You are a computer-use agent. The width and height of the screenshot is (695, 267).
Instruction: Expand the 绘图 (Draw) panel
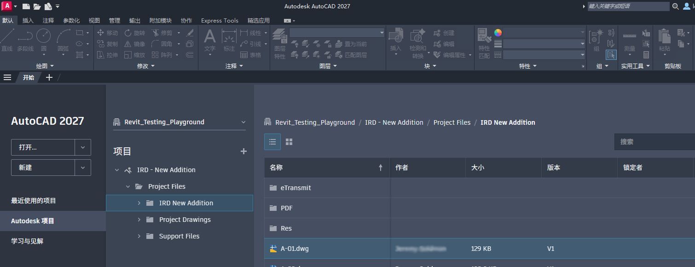click(x=45, y=66)
